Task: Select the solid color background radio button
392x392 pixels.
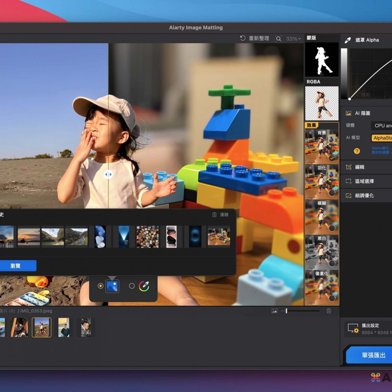Action: tap(132, 286)
